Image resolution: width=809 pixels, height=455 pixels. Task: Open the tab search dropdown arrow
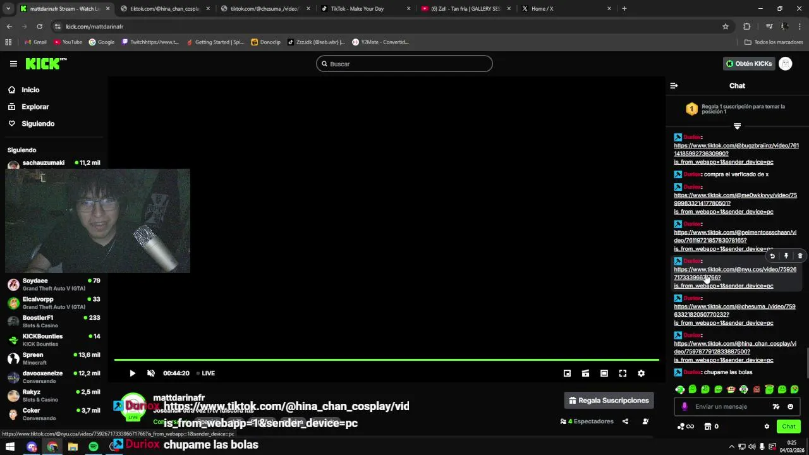pos(8,9)
